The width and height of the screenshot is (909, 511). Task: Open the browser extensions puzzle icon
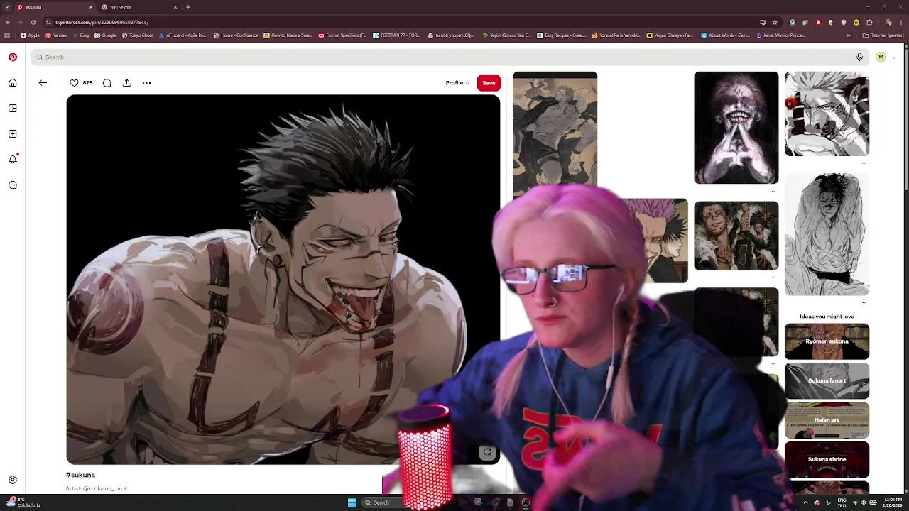[x=869, y=22]
